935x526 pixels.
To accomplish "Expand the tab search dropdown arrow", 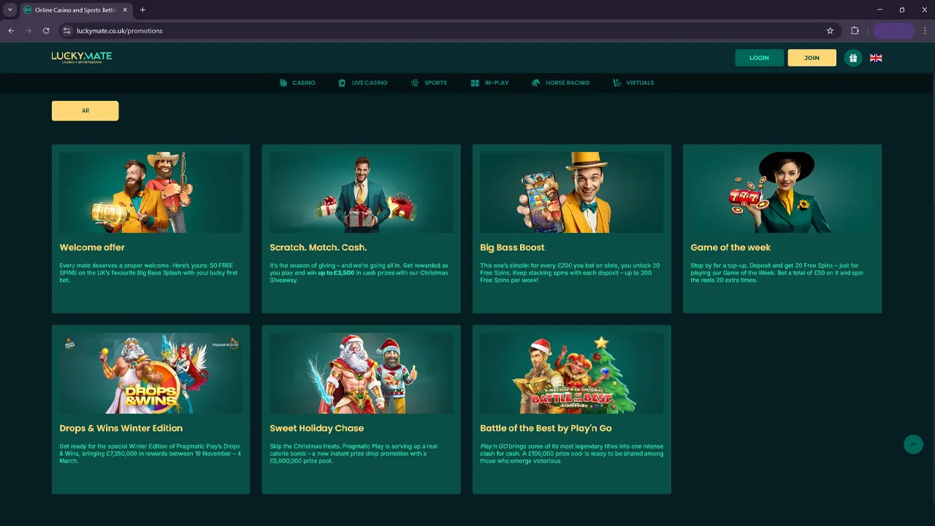I will (x=9, y=9).
